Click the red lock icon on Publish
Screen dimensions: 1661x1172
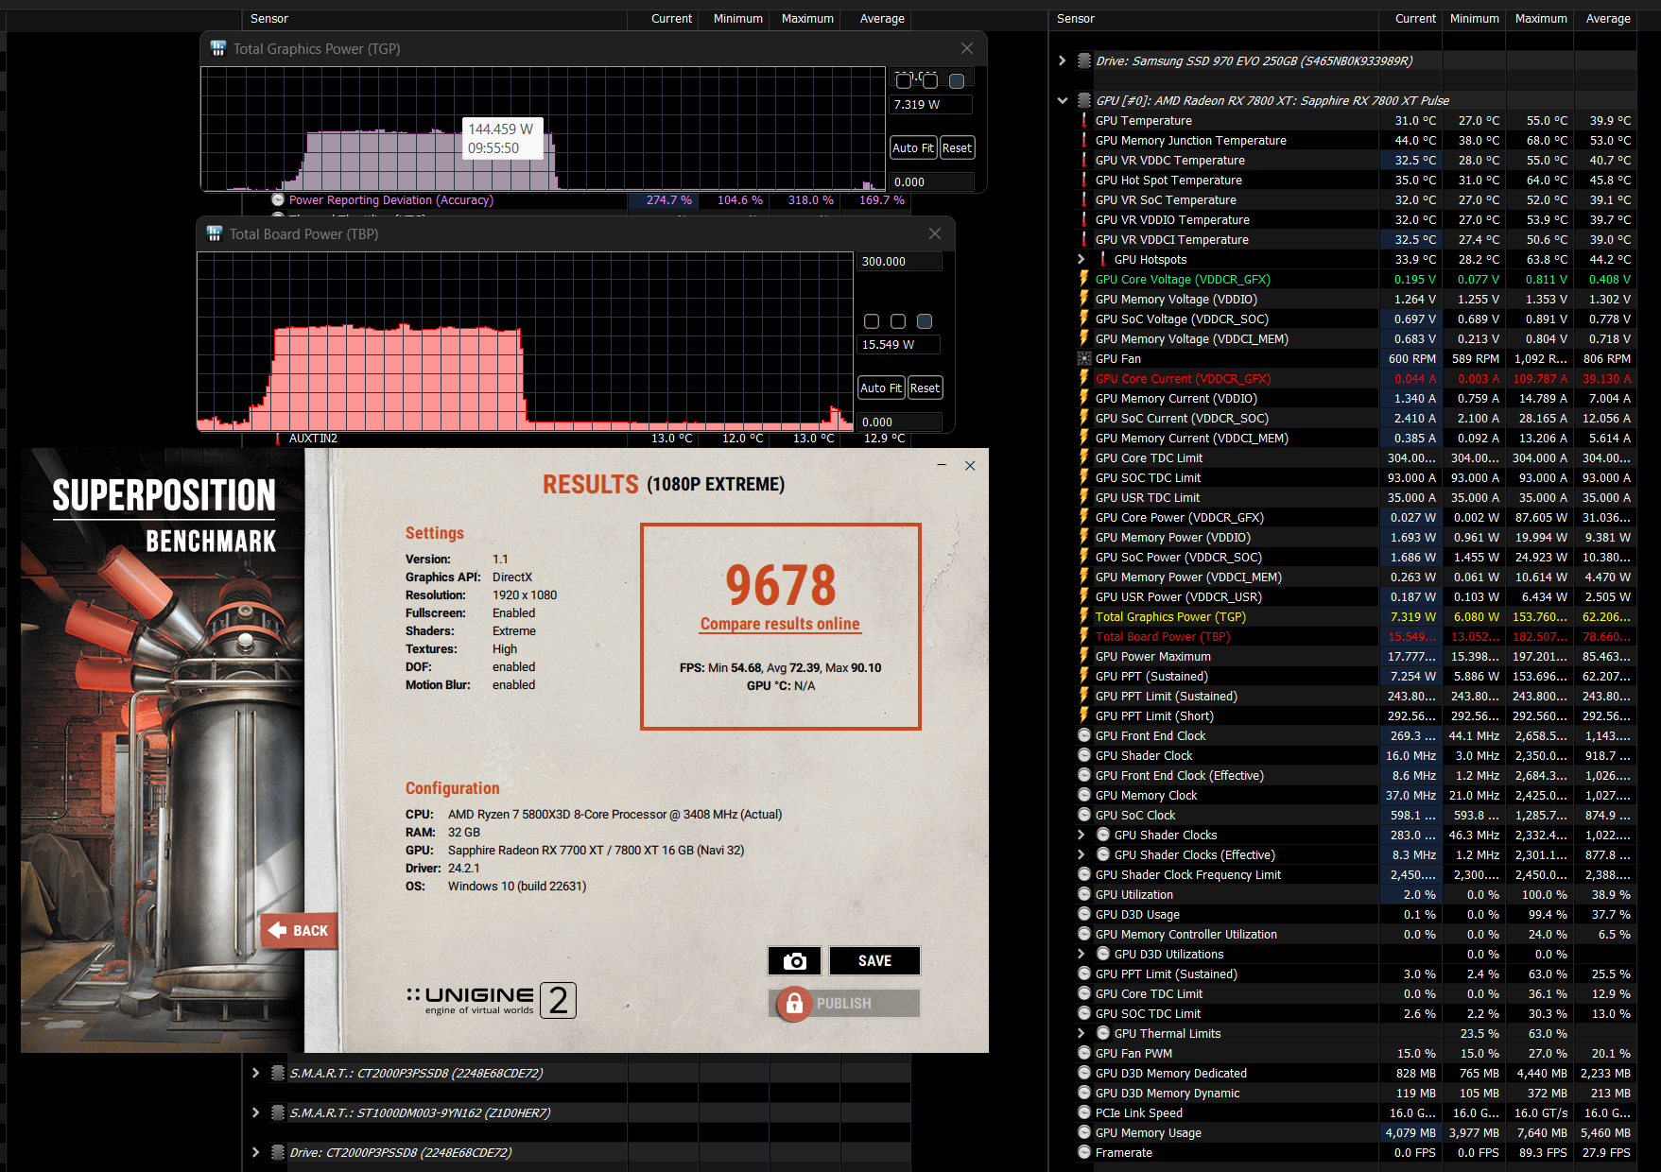[794, 1003]
